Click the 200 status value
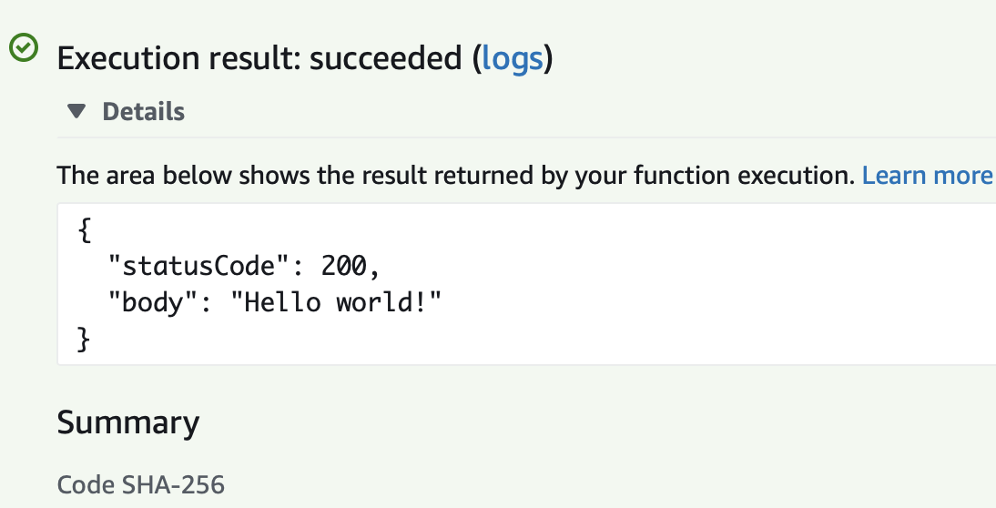Image resolution: width=996 pixels, height=508 pixels. [x=343, y=266]
